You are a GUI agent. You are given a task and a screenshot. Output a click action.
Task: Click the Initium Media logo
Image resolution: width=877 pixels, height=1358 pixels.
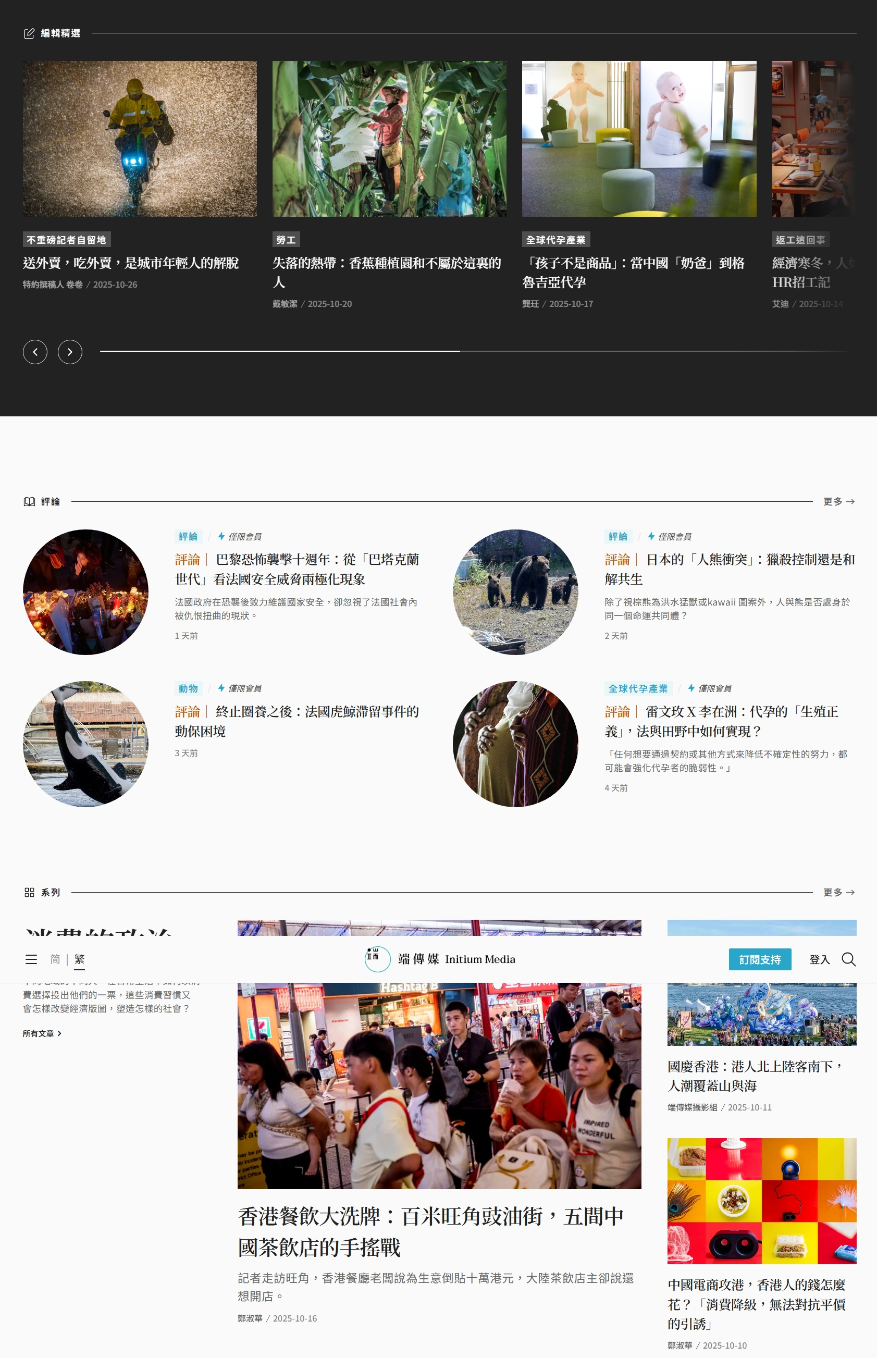click(x=440, y=959)
